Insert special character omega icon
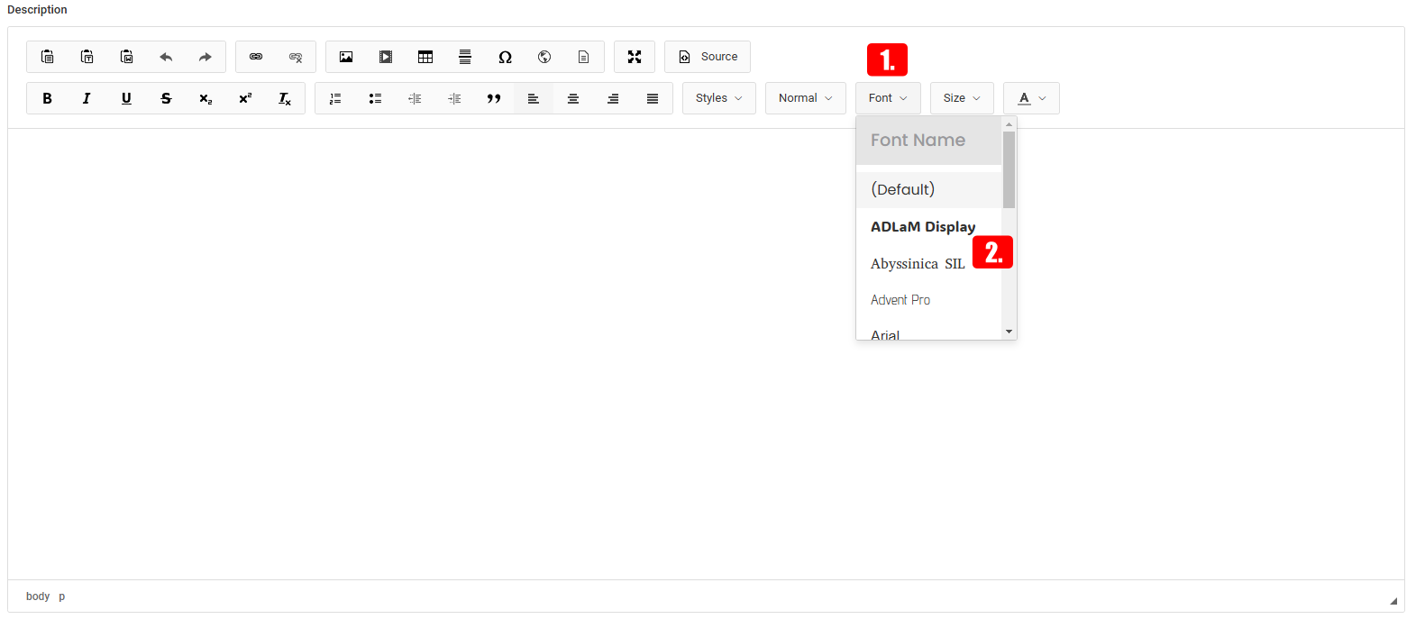Screen dimensions: 1416x619 (505, 57)
